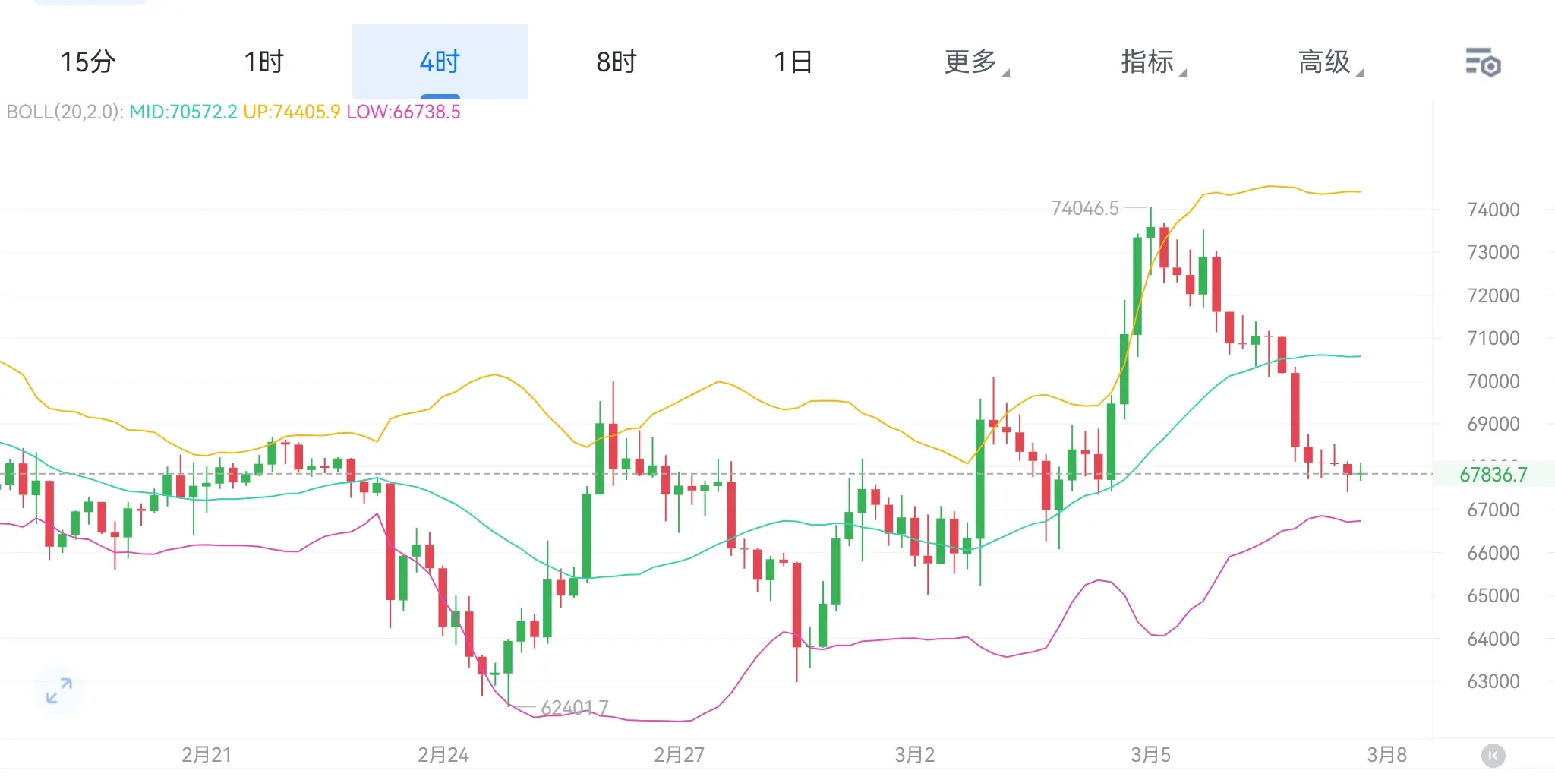Viewport: 1555px width, 780px height.
Task: Click the 62401.7 low price marker
Action: coord(574,708)
